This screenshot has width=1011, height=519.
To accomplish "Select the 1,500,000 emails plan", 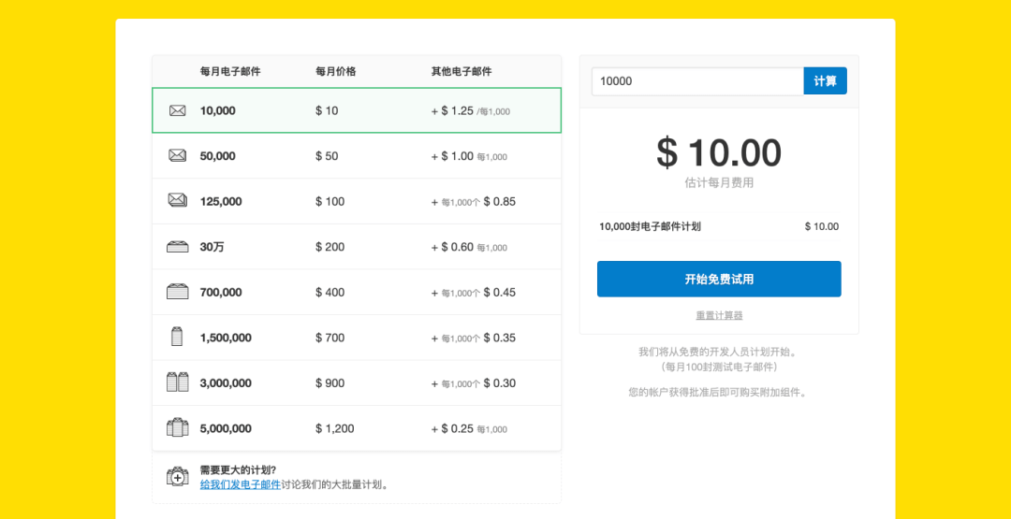I will point(357,338).
